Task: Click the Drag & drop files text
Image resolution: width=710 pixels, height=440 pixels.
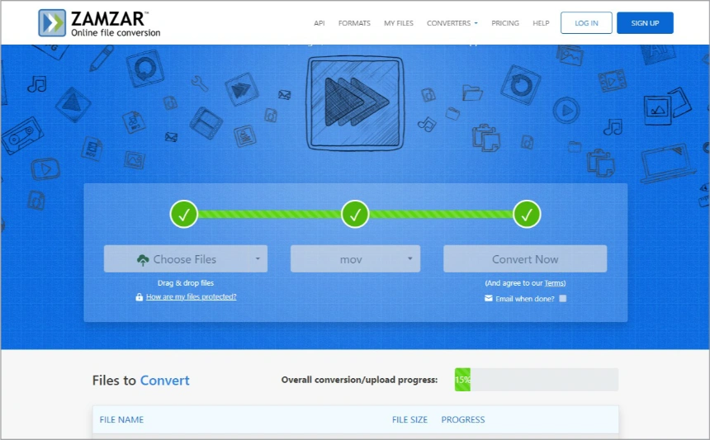Action: (x=186, y=283)
